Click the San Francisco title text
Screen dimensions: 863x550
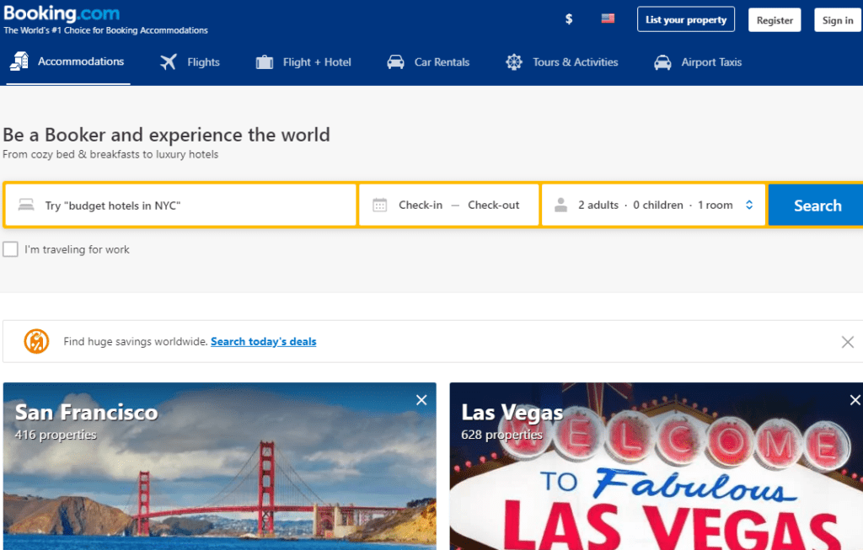click(87, 413)
